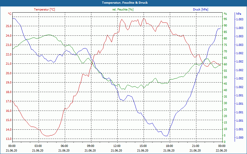Click the '22.06.20' date label
Viewport: 247px width, 154px height.
[221, 151]
